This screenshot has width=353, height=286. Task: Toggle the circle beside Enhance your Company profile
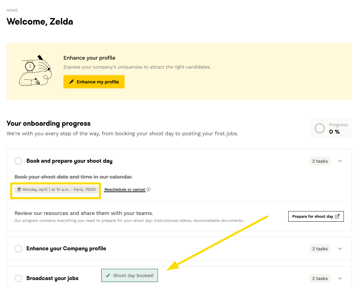click(18, 249)
